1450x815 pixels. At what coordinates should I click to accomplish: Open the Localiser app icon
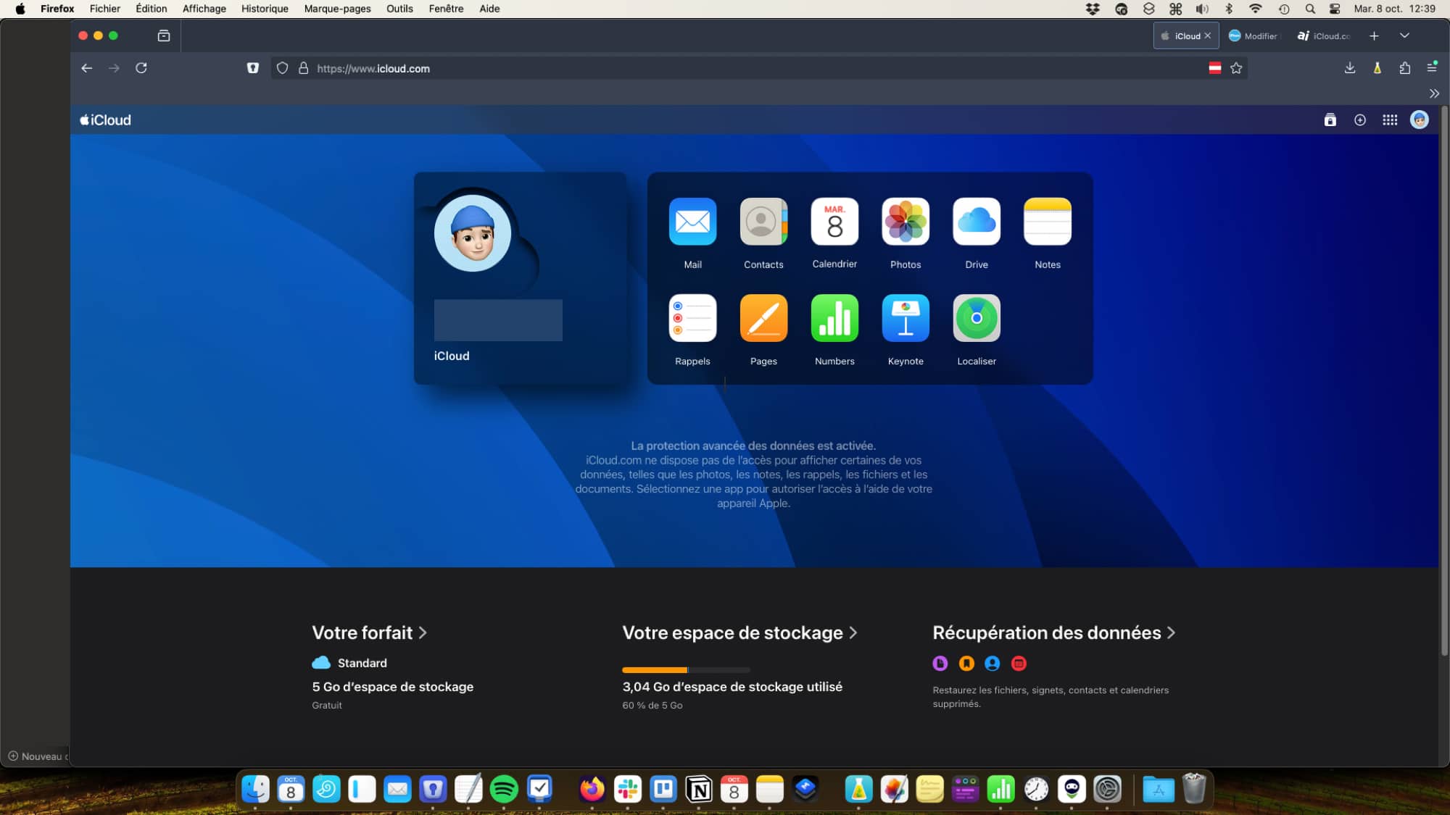click(x=977, y=318)
